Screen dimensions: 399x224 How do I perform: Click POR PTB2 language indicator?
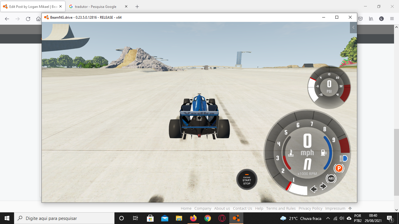click(358, 218)
